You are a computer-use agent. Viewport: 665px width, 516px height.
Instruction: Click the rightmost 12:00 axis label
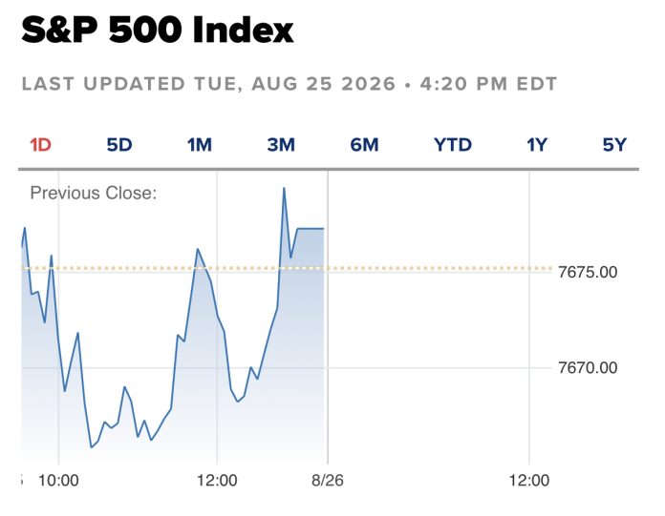(529, 481)
